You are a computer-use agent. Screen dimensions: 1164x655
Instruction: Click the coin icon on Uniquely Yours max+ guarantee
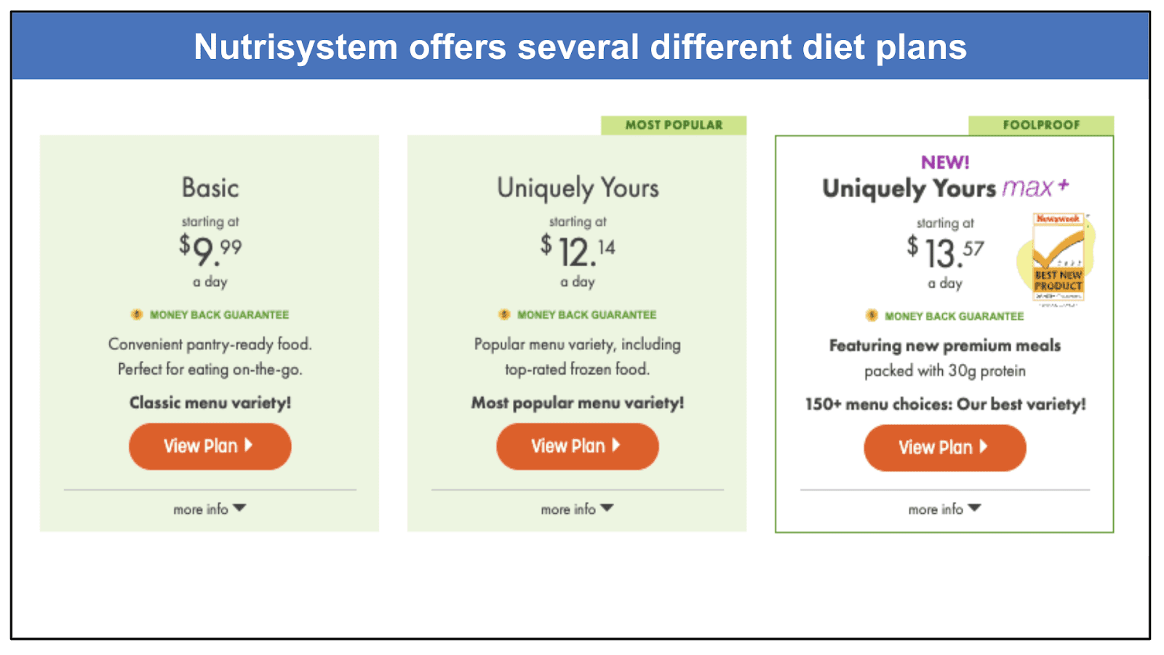coord(870,316)
